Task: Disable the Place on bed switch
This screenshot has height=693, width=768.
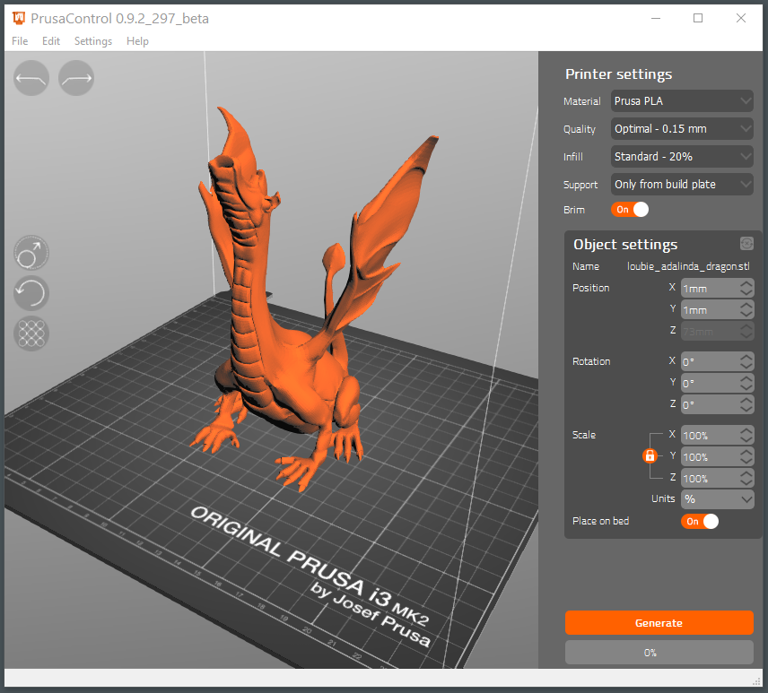Action: [x=700, y=521]
